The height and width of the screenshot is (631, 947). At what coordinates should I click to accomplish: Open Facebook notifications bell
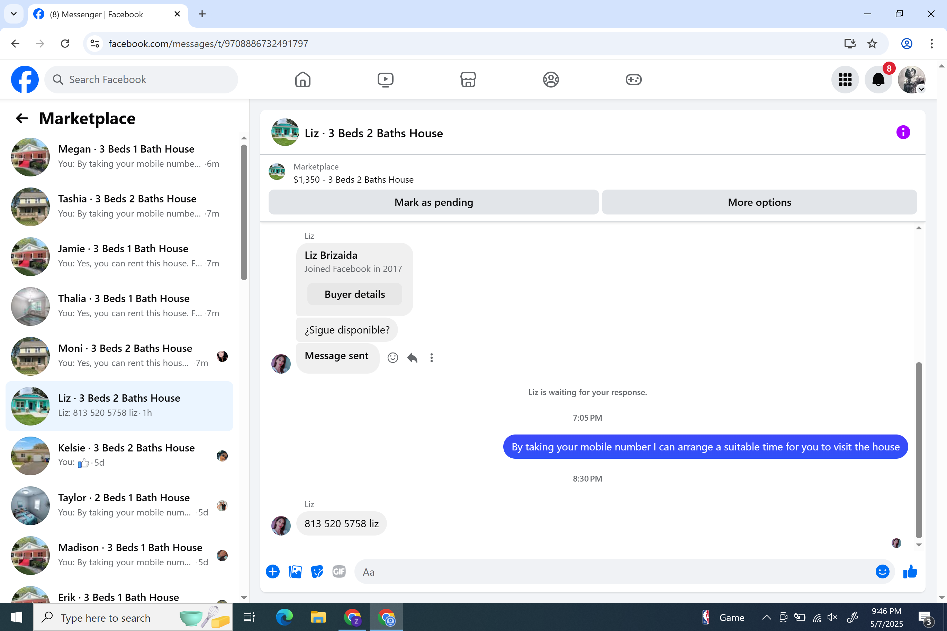click(878, 80)
